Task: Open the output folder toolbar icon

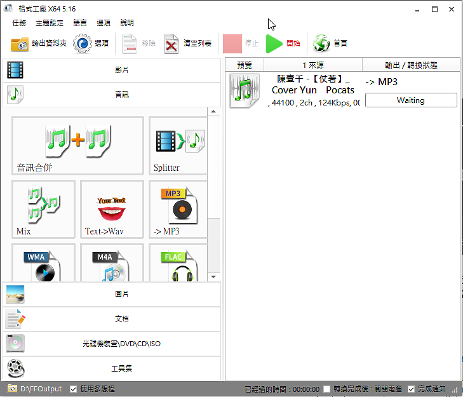Action: click(x=20, y=44)
